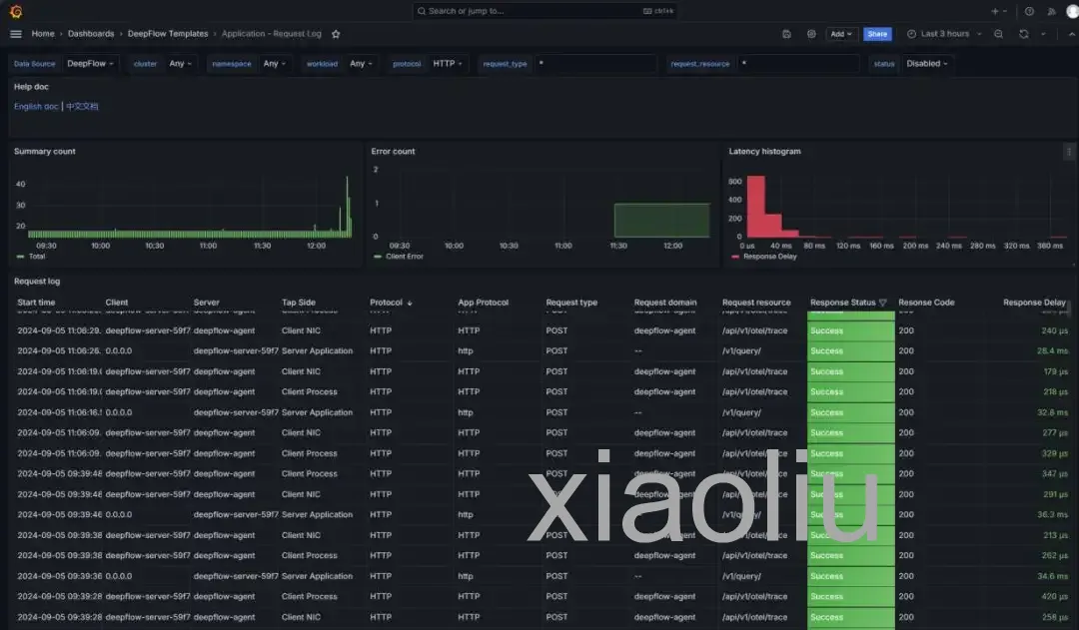Click the save dashboard icon
The width and height of the screenshot is (1079, 630).
point(786,34)
